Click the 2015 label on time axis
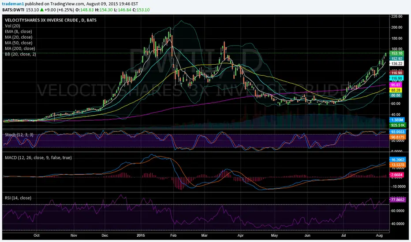411x242 pixels. click(x=141, y=235)
